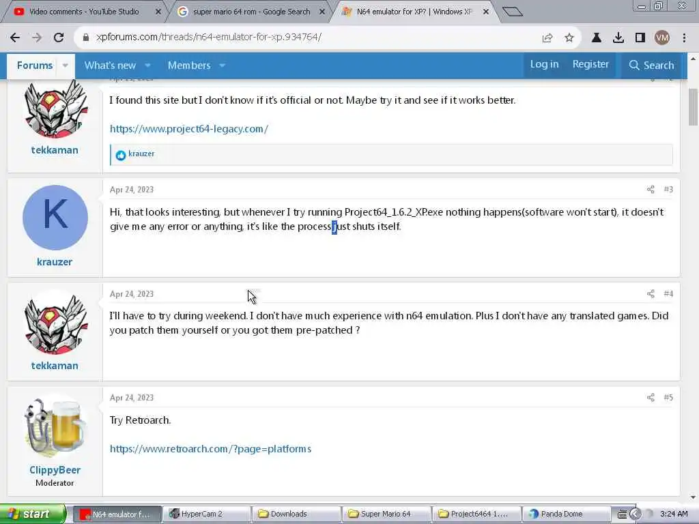699x524 pixels.
Task: Open the What's new nav item
Action: [110, 65]
